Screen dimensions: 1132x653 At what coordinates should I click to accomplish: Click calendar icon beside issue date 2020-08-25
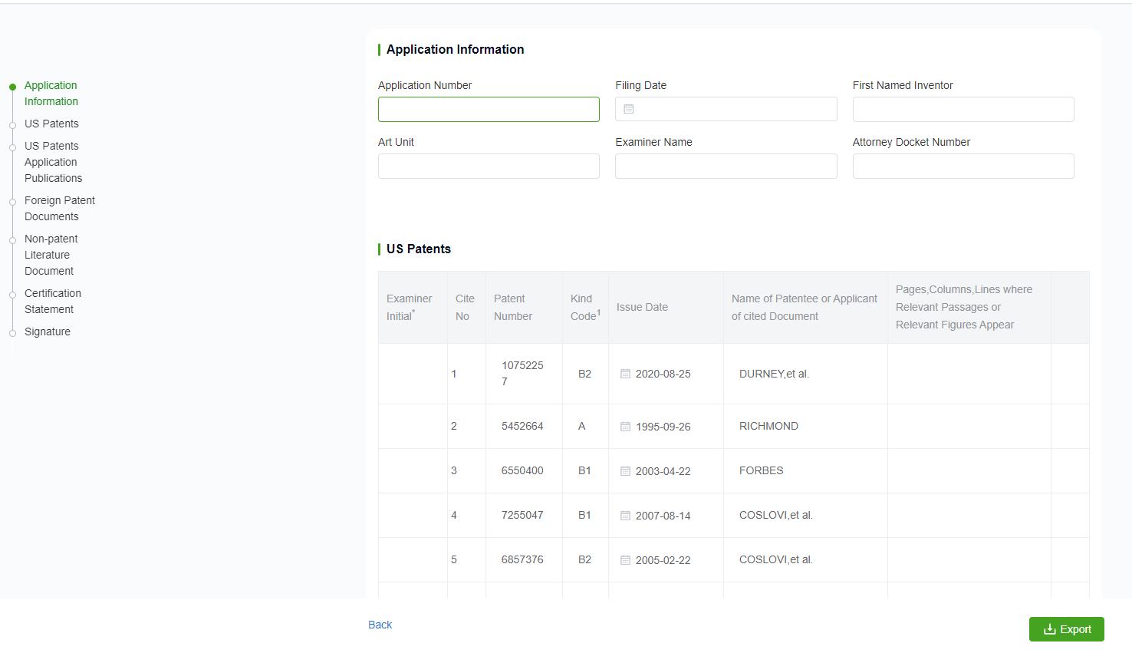coord(625,374)
